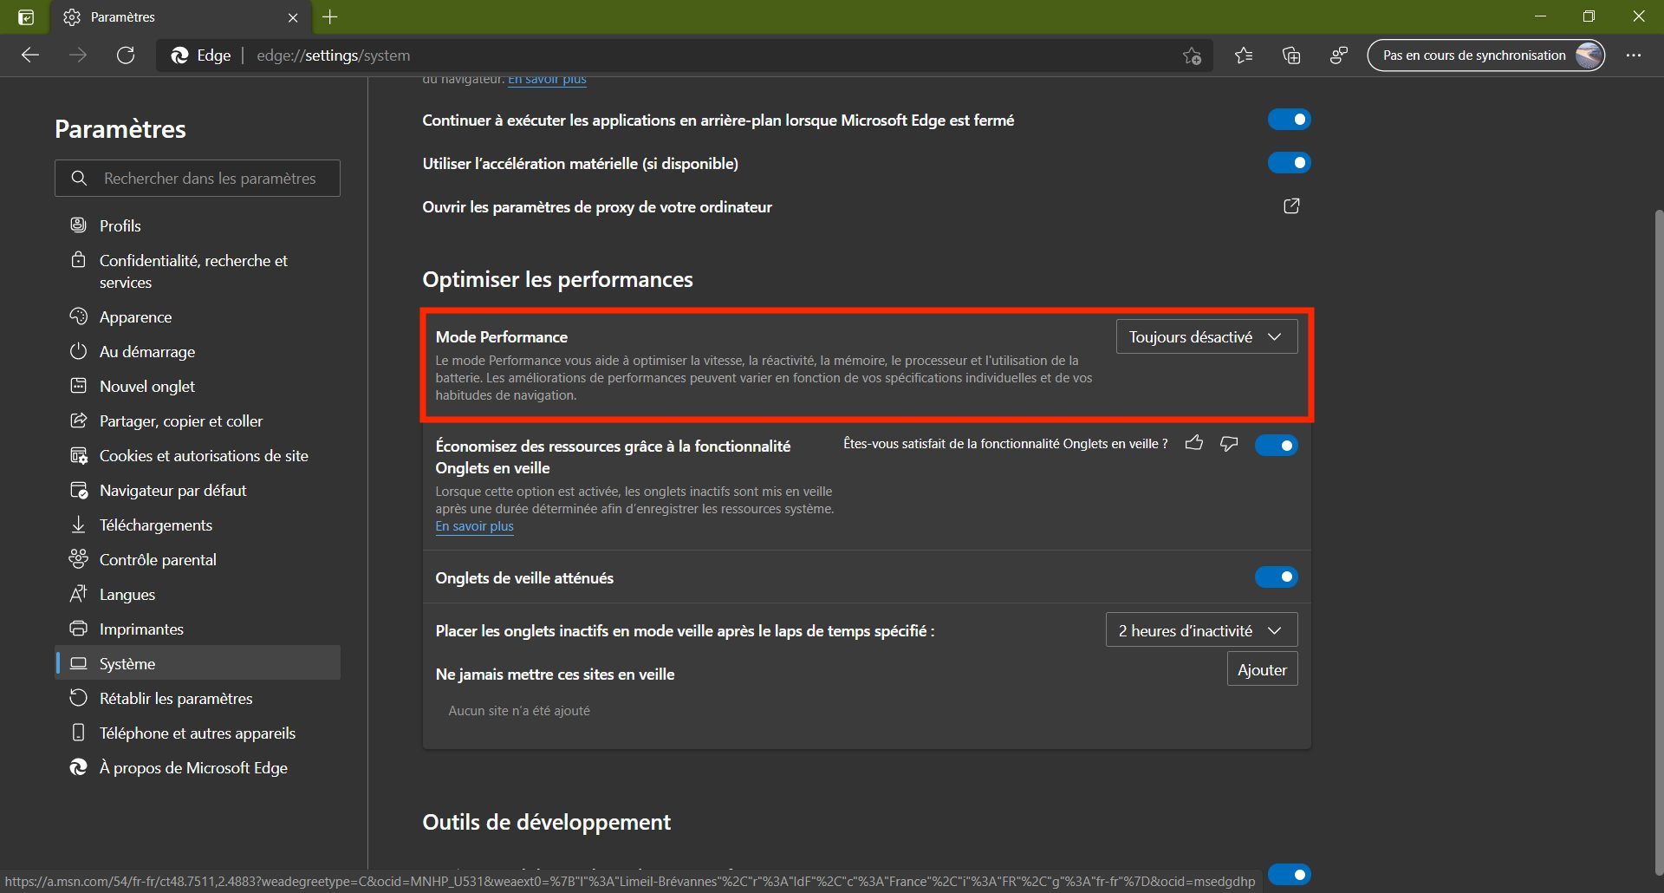Click the Paramètres sidebar heading
The width and height of the screenshot is (1664, 893).
click(x=120, y=129)
